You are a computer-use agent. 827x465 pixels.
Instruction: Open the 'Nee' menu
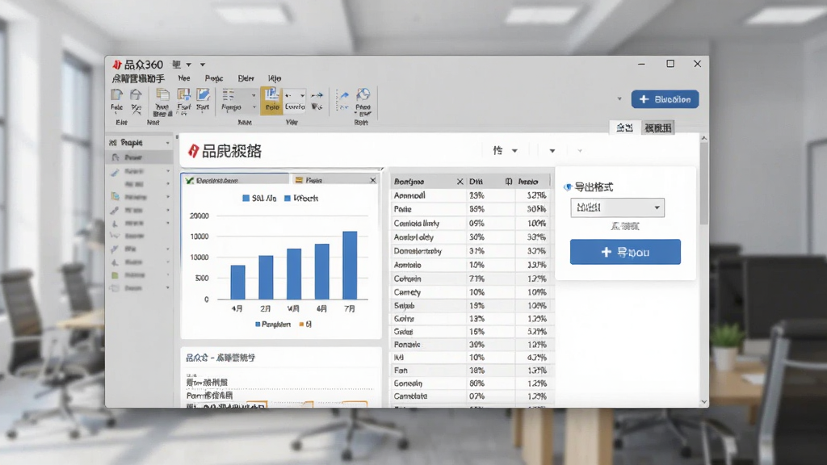click(184, 78)
